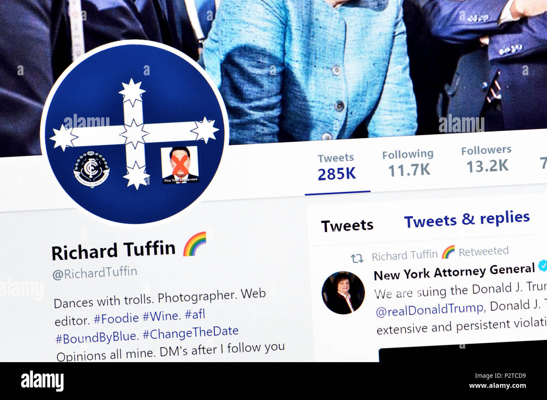The image size is (547, 400).
Task: Click the @RichardTuffin handle
Action: [95, 273]
